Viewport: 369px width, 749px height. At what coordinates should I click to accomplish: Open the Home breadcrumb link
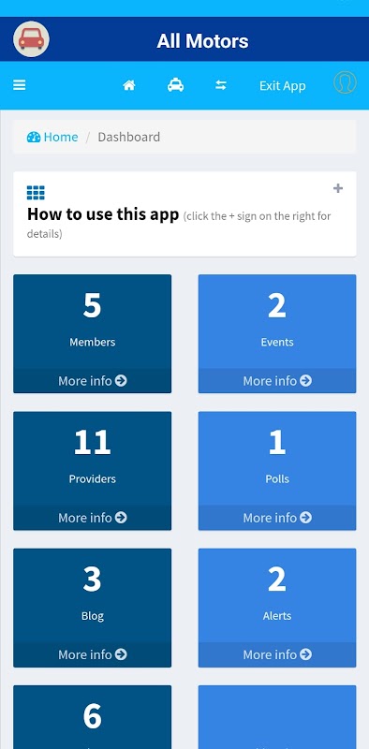(61, 137)
